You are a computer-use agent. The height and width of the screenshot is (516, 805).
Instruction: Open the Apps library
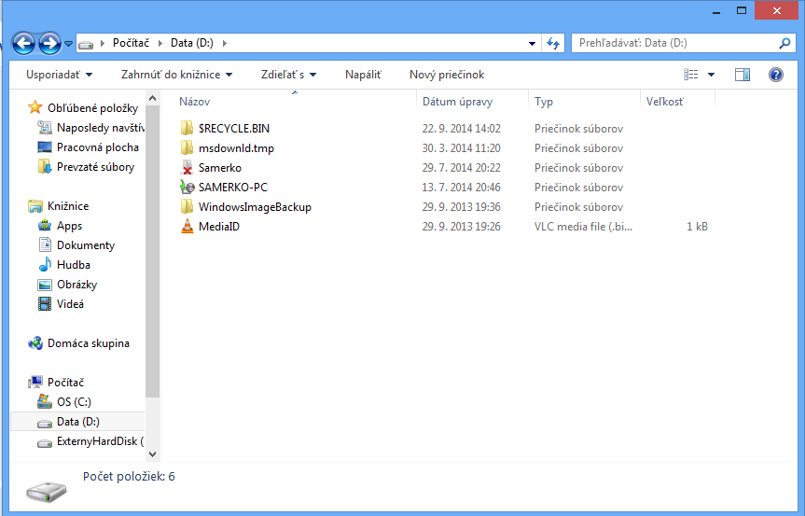point(69,226)
